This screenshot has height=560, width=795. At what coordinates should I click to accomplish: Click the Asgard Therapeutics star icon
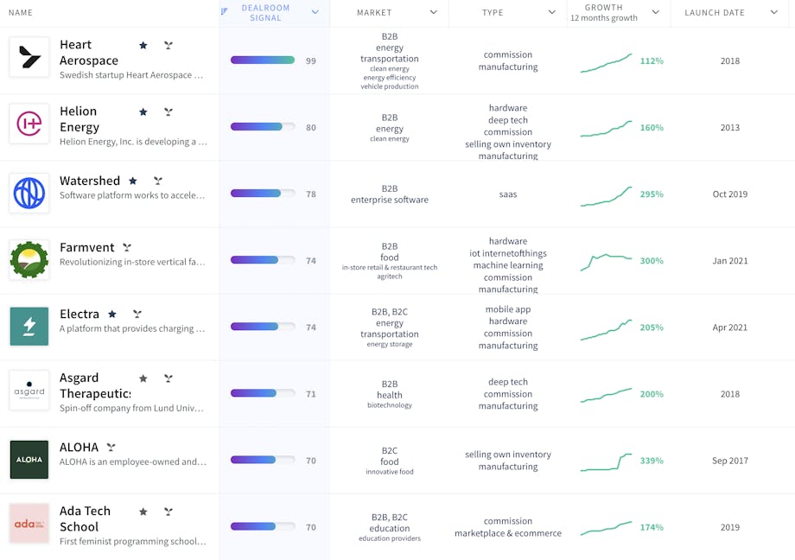pos(143,378)
